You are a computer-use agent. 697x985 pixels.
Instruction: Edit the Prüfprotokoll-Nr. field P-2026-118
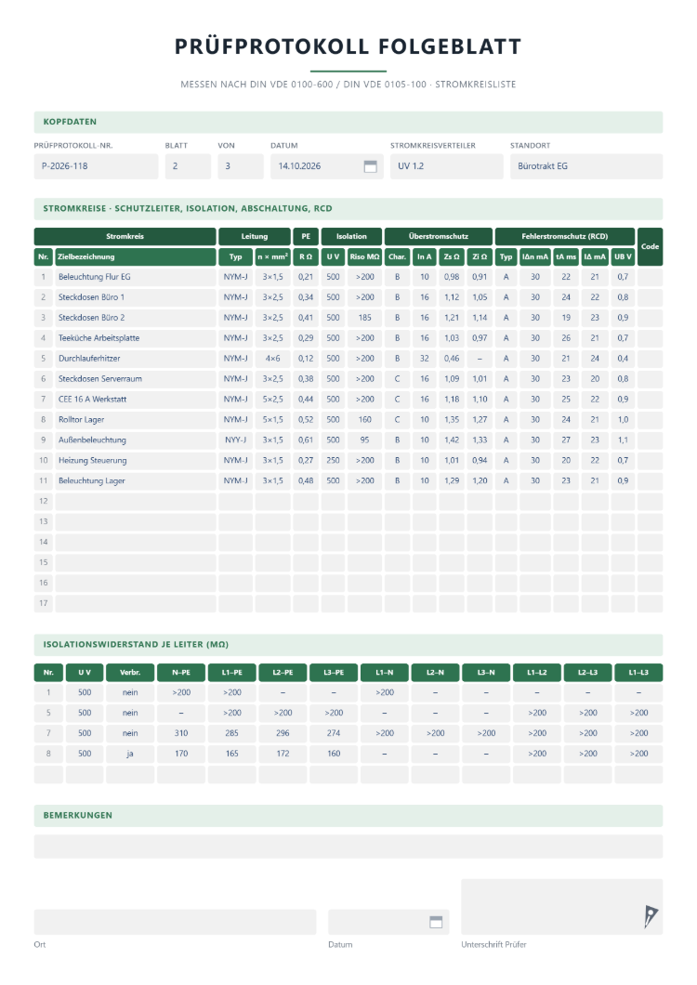pos(96,166)
